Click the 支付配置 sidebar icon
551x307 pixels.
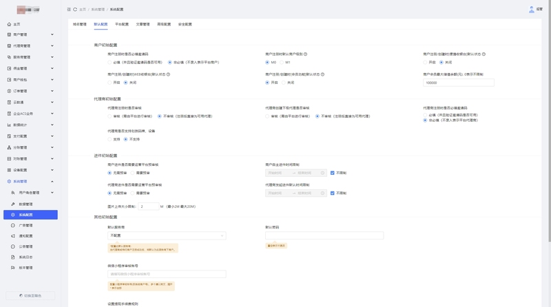coord(9,136)
